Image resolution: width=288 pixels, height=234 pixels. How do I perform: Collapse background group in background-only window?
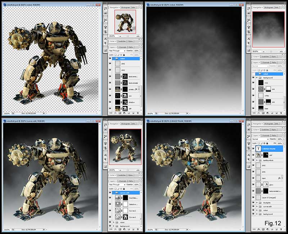257,78
